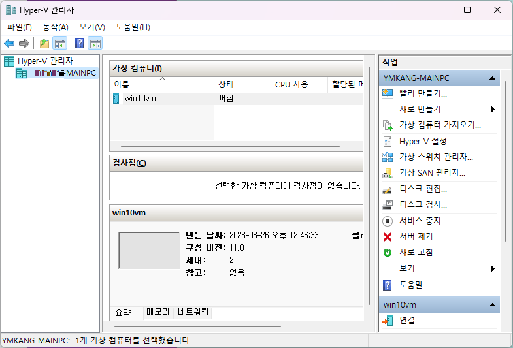Open the 보기(V) menu
This screenshot has width=513, height=348.
91,27
